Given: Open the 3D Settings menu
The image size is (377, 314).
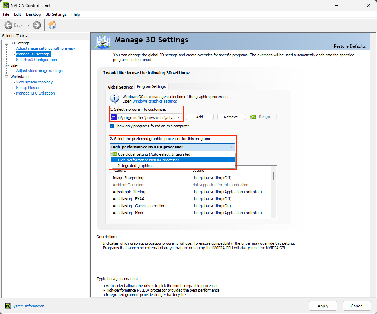Looking at the screenshot, I should [x=56, y=14].
